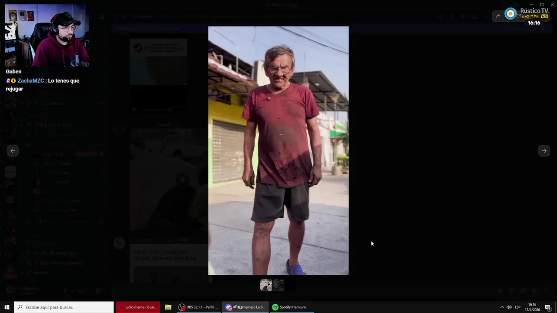Switch to 'judio meme - Busc...' taskbar window
Image resolution: width=557 pixels, height=313 pixels.
(x=138, y=307)
